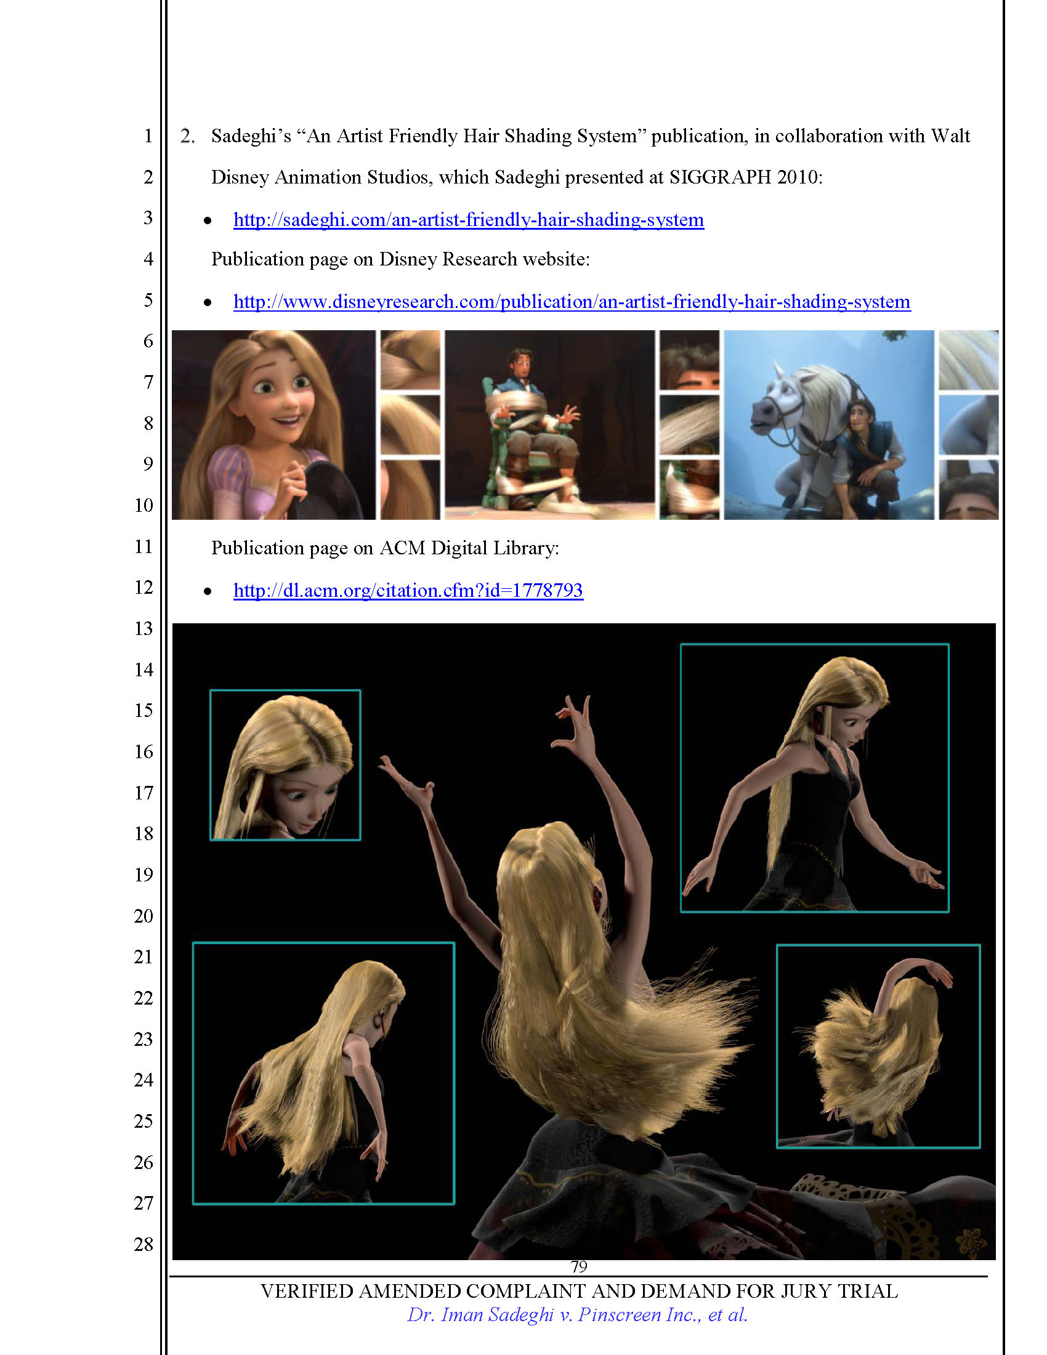The height and width of the screenshot is (1355, 1047).
Task: Click the blue italic Sadeghi v. Pinscreen case title
Action: click(577, 1314)
